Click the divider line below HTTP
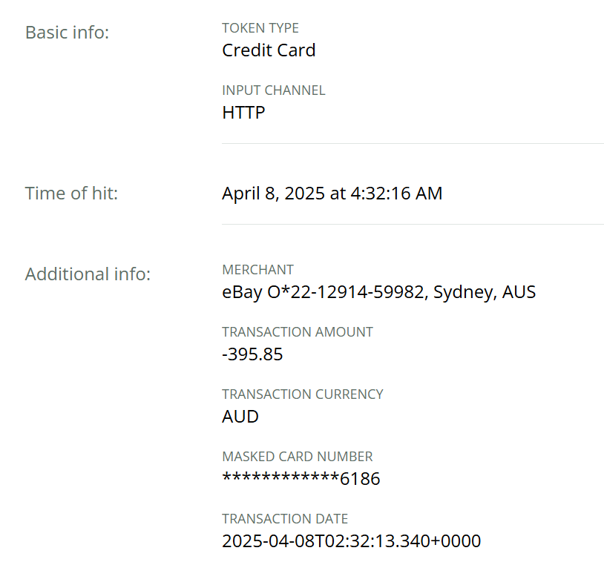The height and width of the screenshot is (562, 604). 413,143
